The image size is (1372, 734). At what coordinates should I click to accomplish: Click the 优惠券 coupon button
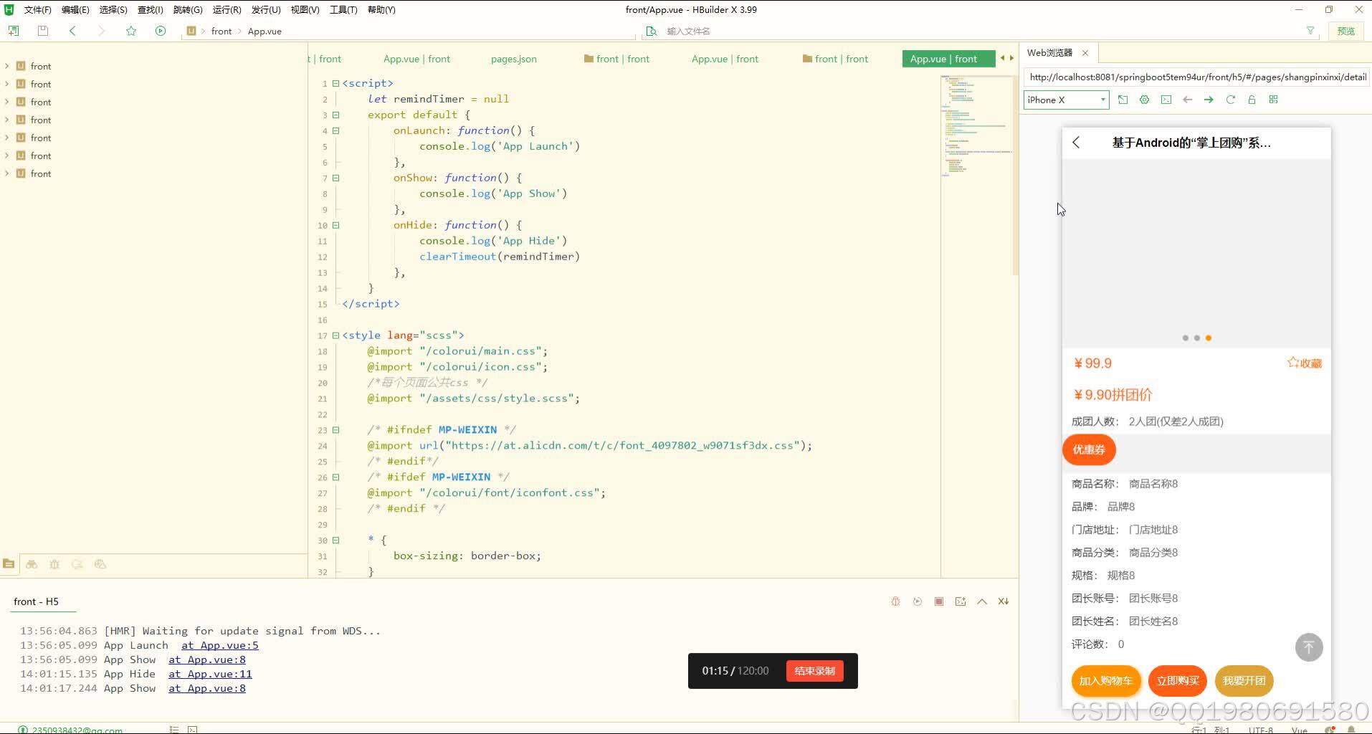point(1089,449)
